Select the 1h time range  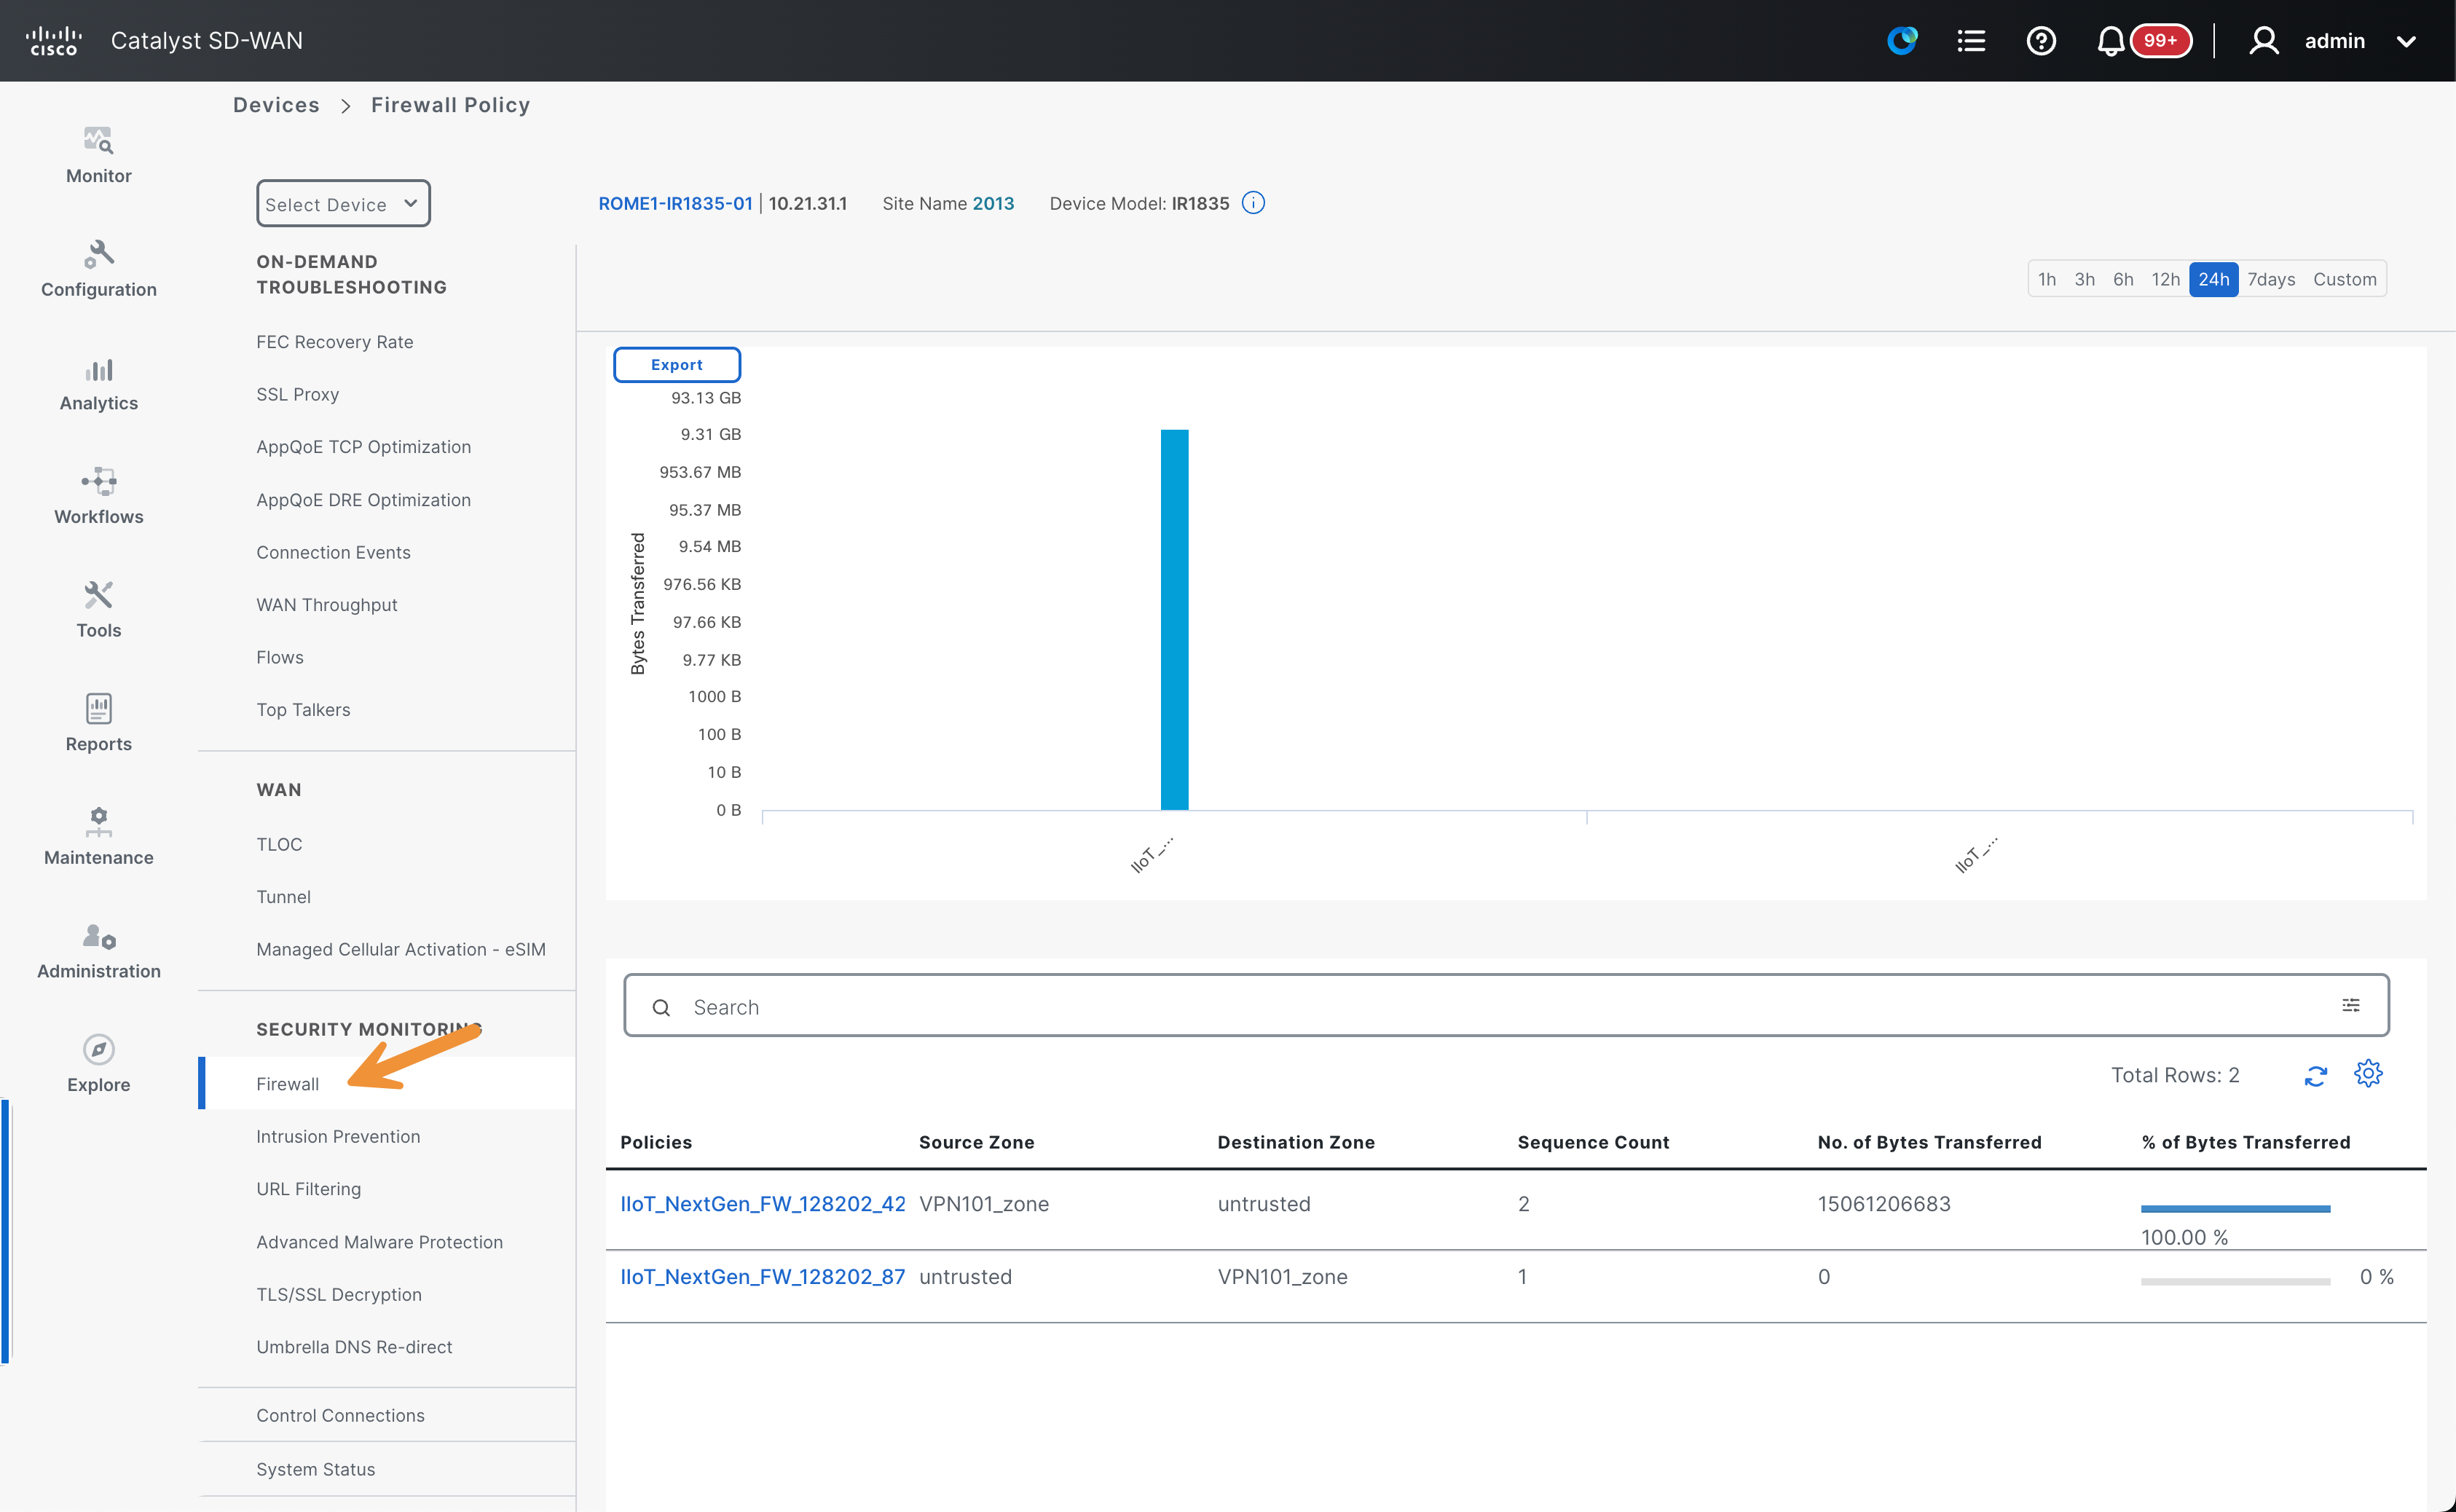pyautogui.click(x=2047, y=279)
